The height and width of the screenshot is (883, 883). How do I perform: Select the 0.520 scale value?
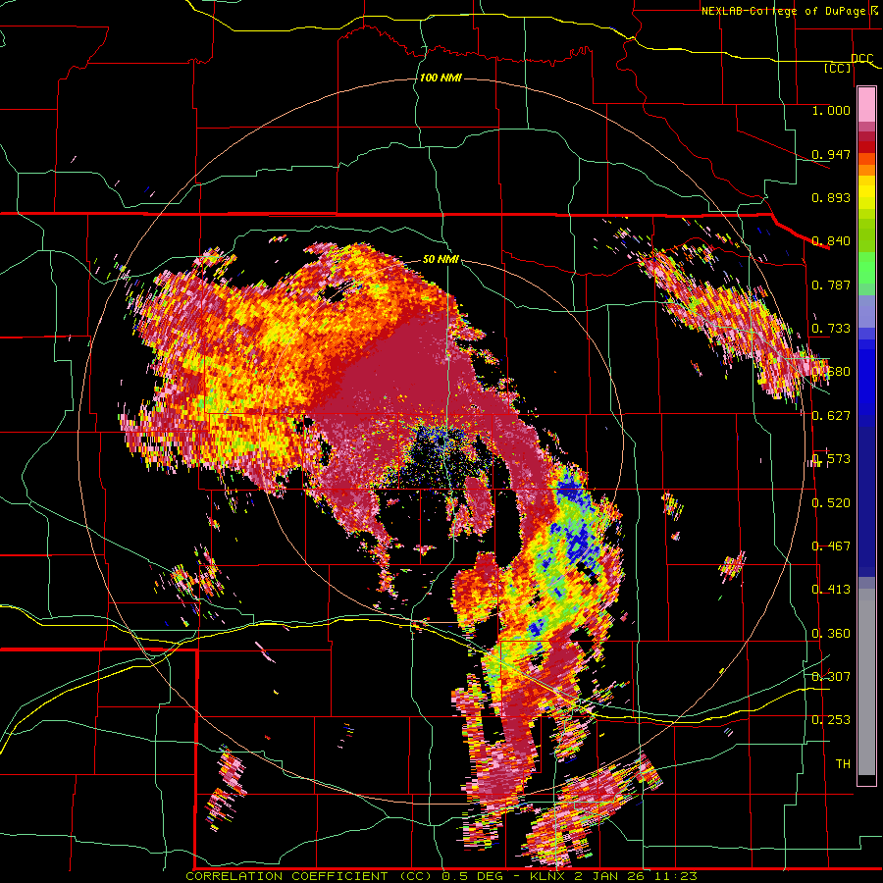831,502
